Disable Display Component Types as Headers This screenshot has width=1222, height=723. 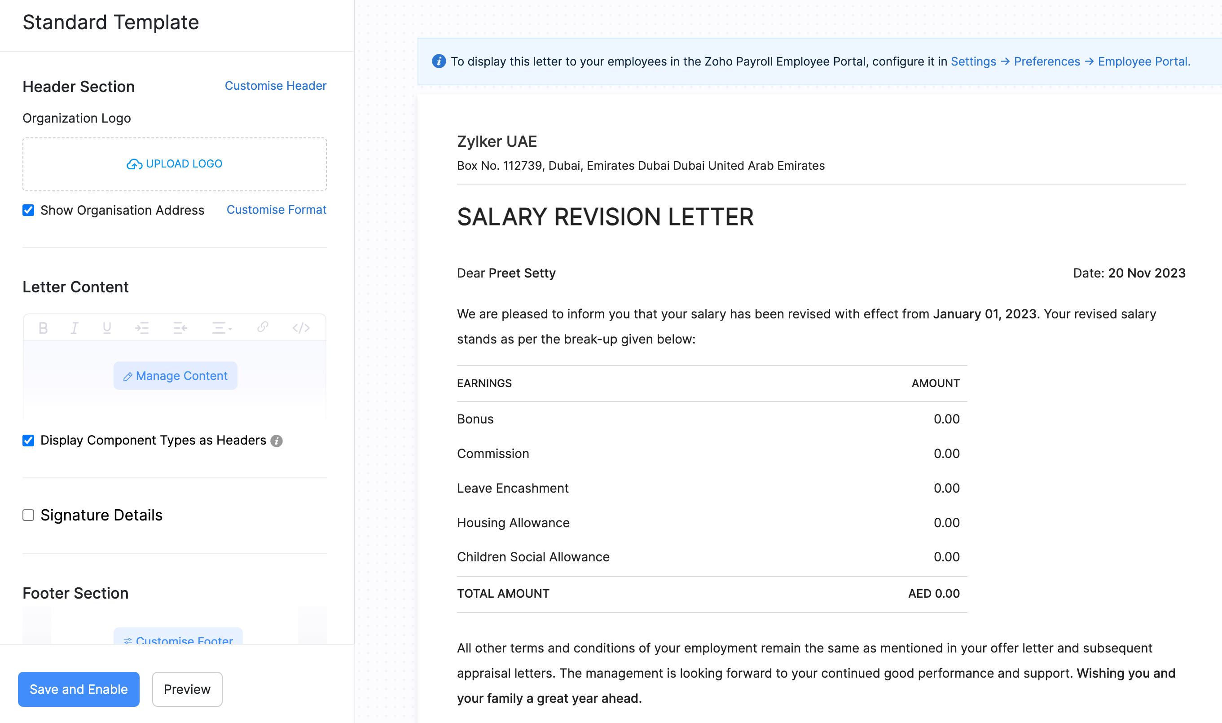click(x=28, y=441)
